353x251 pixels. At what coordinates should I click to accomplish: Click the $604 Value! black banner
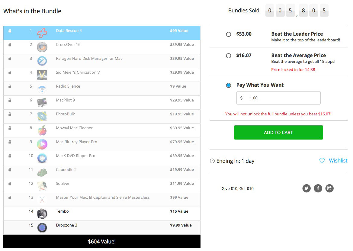tap(102, 242)
